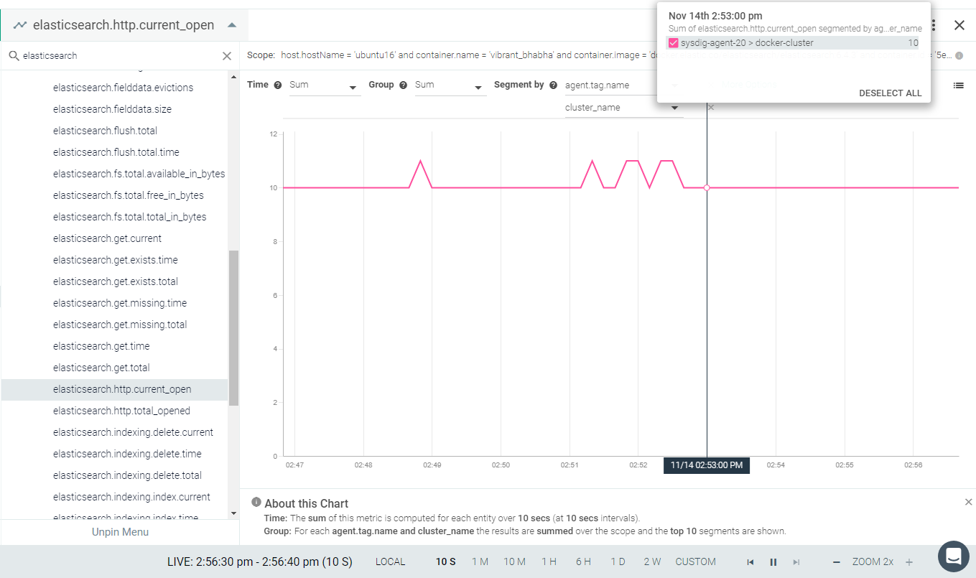Click DESELECT ALL in the legend popup
The image size is (976, 578).
pos(890,93)
